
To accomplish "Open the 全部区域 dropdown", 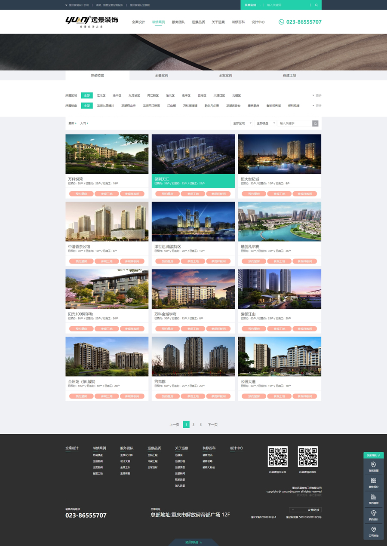I will [242, 123].
